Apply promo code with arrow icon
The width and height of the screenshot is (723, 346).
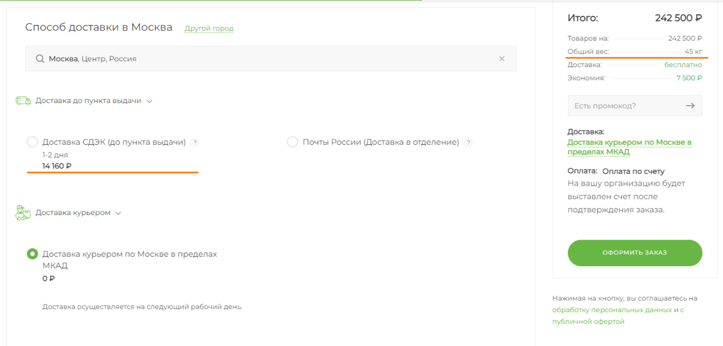pos(690,106)
